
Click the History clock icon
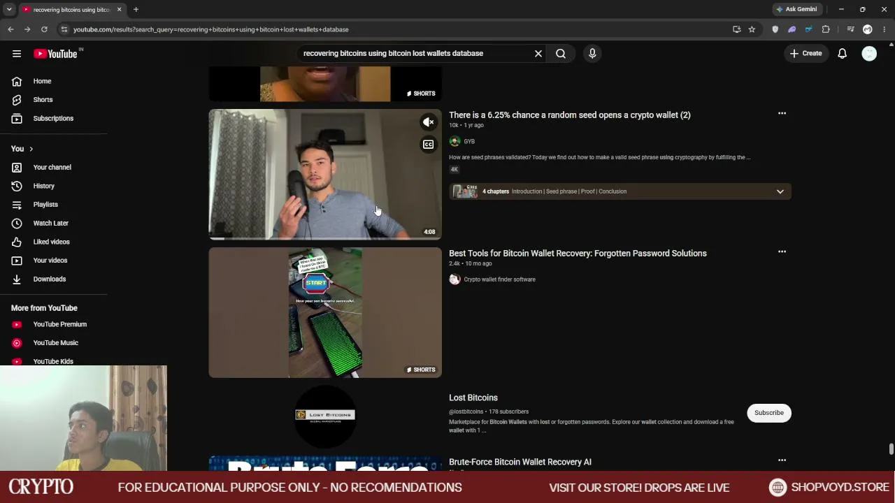[17, 186]
